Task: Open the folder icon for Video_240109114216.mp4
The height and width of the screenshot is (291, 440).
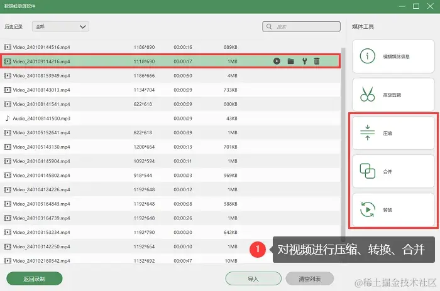Action: (290, 61)
